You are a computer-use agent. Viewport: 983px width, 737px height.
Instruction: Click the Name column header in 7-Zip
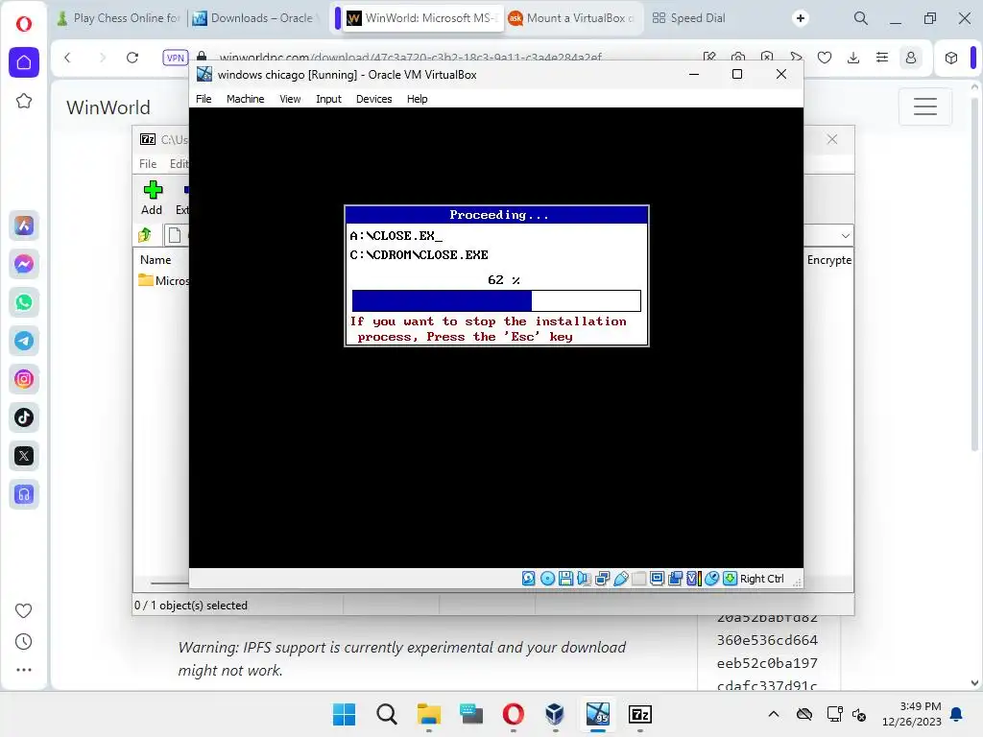coord(156,259)
